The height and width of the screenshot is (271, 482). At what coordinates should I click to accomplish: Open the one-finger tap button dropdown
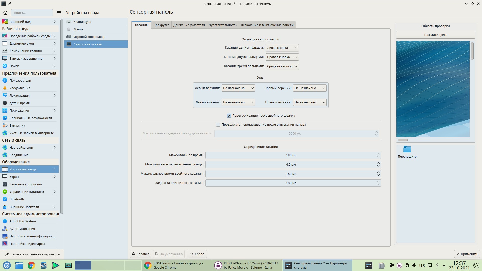click(282, 48)
